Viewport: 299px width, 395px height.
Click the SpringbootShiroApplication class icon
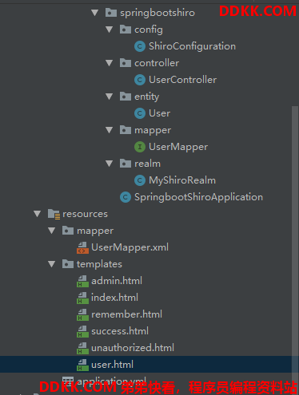[x=126, y=197]
